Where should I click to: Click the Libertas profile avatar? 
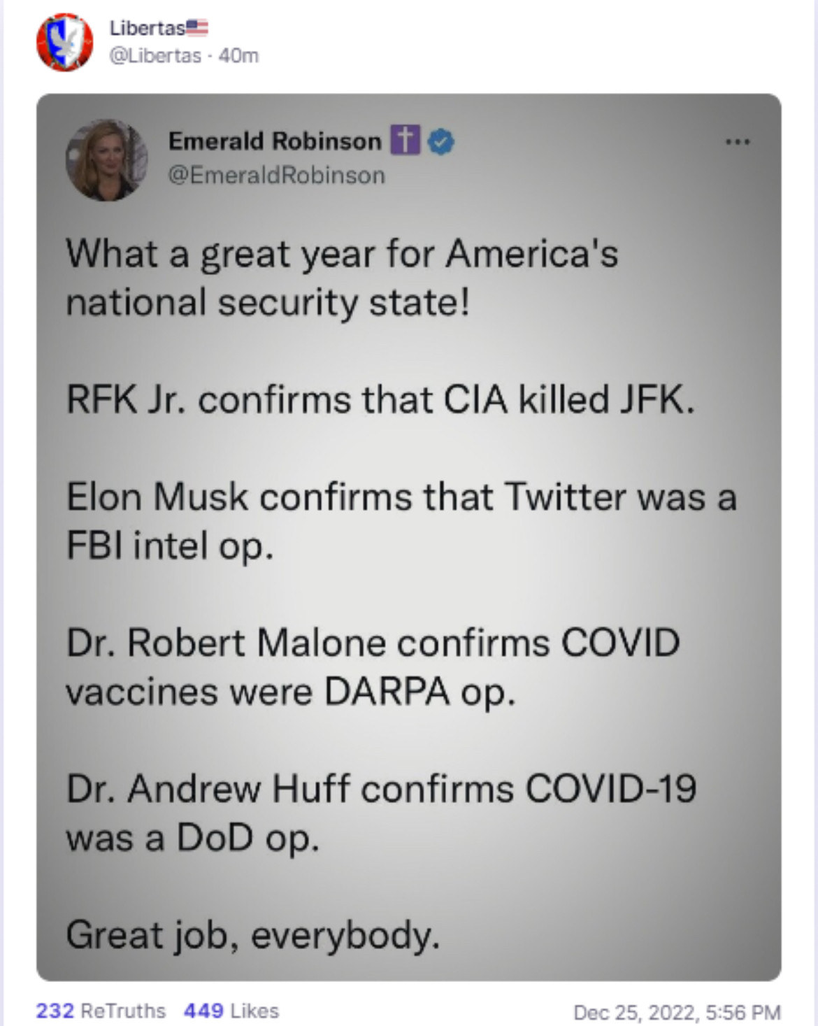click(x=64, y=43)
